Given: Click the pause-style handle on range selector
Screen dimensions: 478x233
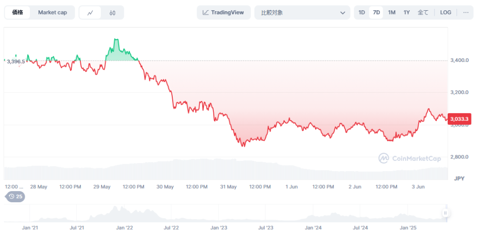Looking at the screenshot, I should pos(445,213).
